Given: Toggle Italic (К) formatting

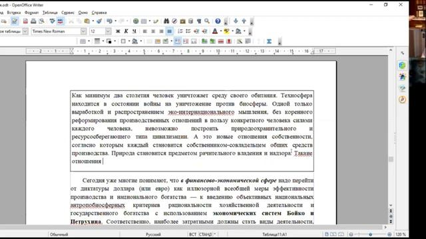Looking at the screenshot, I should coord(126,31).
